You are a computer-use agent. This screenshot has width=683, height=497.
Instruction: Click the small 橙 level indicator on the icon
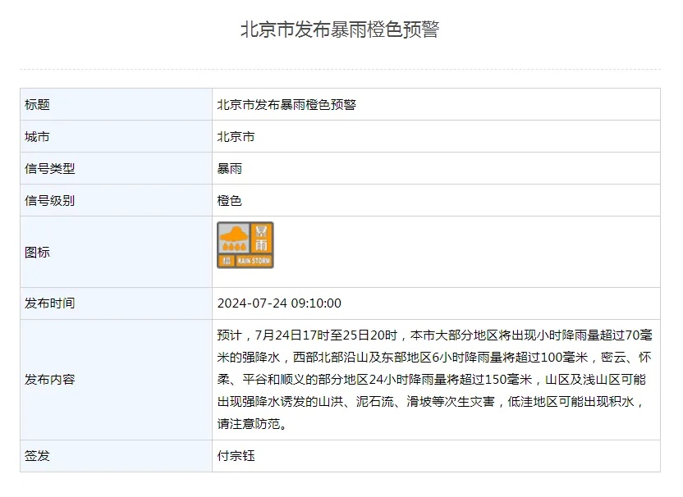[x=227, y=260]
